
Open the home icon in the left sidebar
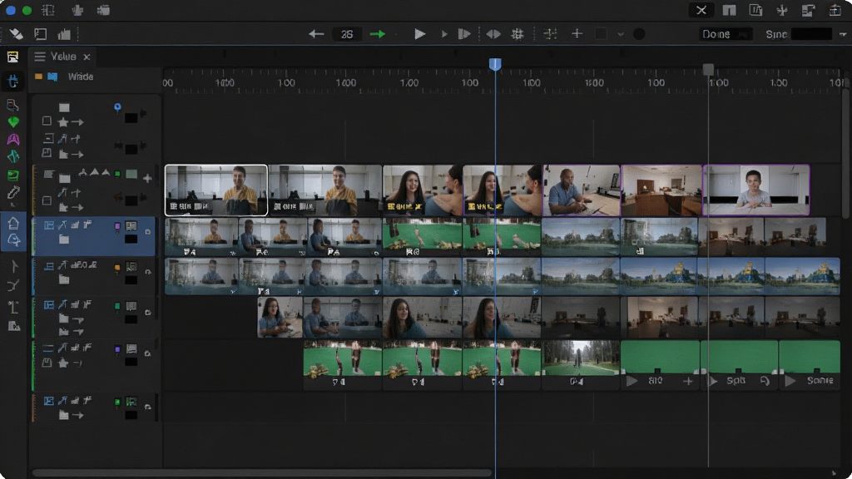click(x=13, y=223)
